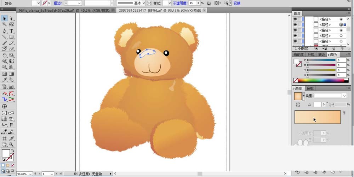Open the 透明度 panel tab
This screenshot has height=177, width=354.
tap(298, 54)
